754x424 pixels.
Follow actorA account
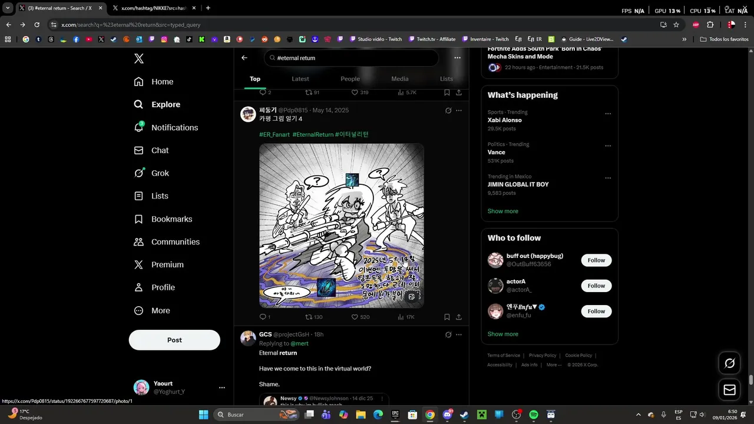(596, 286)
